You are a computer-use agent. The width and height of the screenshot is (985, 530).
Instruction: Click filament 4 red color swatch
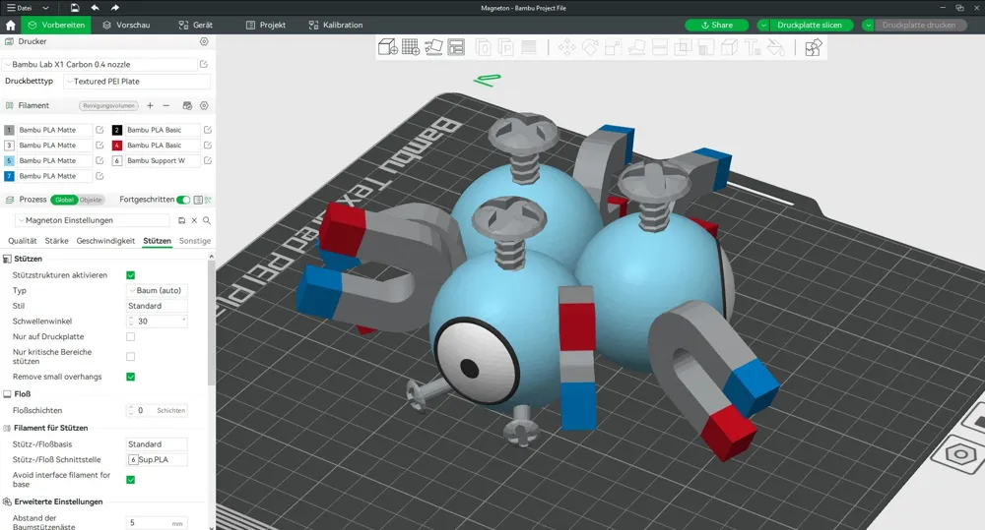pos(117,145)
